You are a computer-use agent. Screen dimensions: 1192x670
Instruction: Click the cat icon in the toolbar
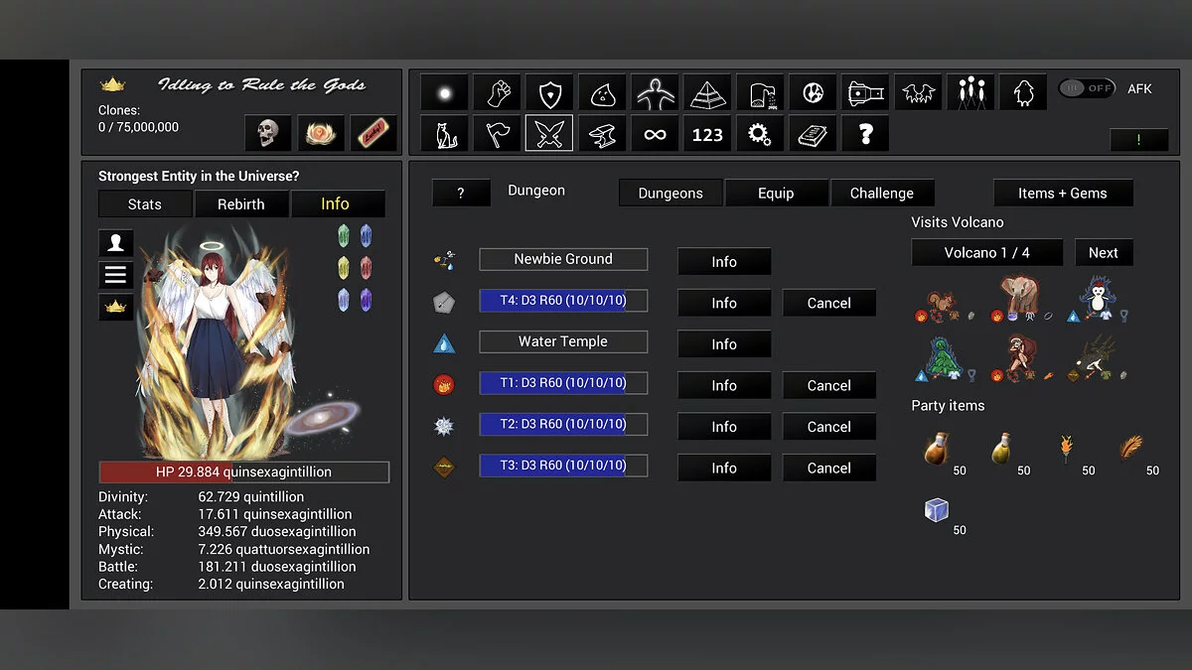444,133
